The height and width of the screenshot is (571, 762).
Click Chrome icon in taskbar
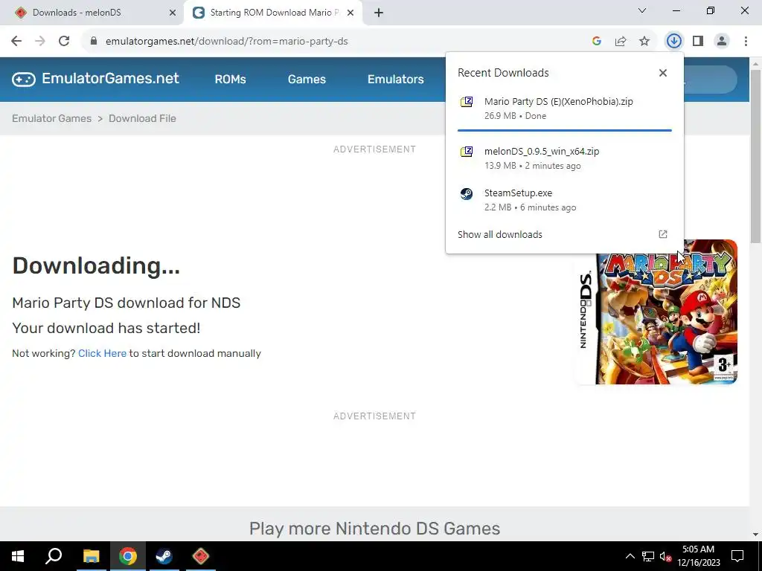click(127, 556)
